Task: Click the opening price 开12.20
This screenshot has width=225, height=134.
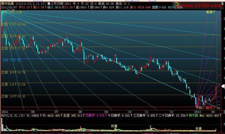Action: pyautogui.click(x=24, y=7)
